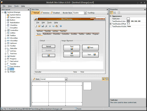This screenshot has height=111, width=147.
Task: Select the Alphabetical sort icon in Properties
Action: 115,13
